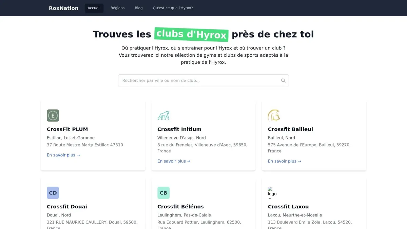Open the Crossfit Laxou card title
The width and height of the screenshot is (407, 229).
tap(288, 207)
